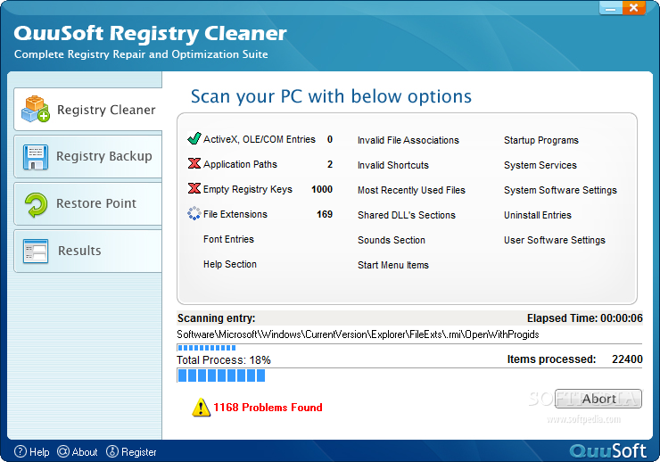Click the About at-sign icon
Image resolution: width=660 pixels, height=462 pixels.
tap(63, 451)
